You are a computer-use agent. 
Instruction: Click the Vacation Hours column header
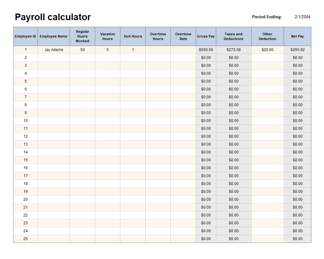coord(108,36)
